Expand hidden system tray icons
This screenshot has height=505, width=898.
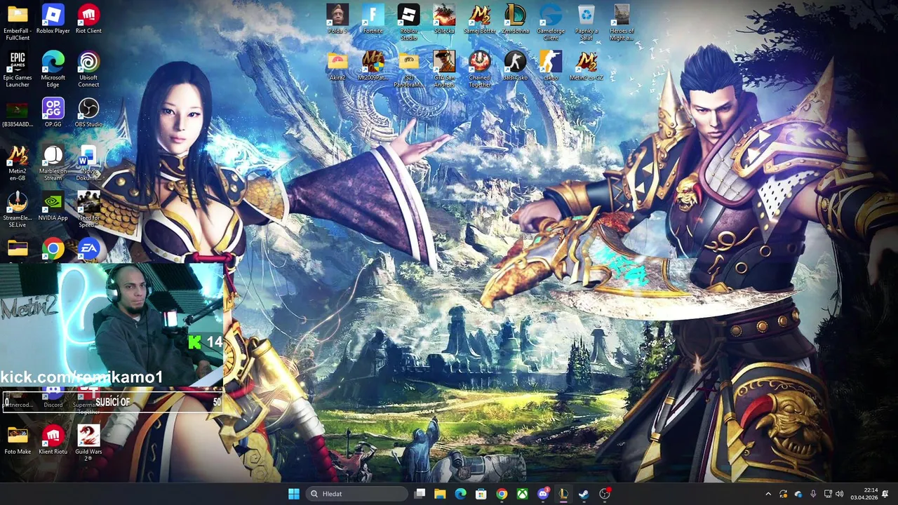pos(768,494)
